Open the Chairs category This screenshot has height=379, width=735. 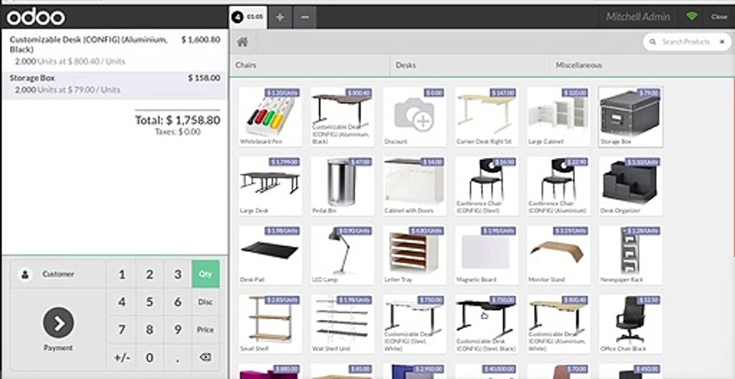310,65
